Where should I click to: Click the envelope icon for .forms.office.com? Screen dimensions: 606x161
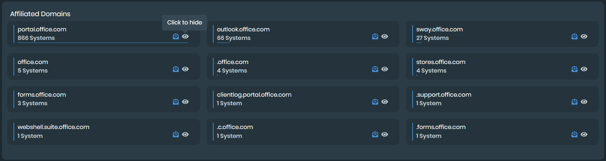pyautogui.click(x=575, y=134)
